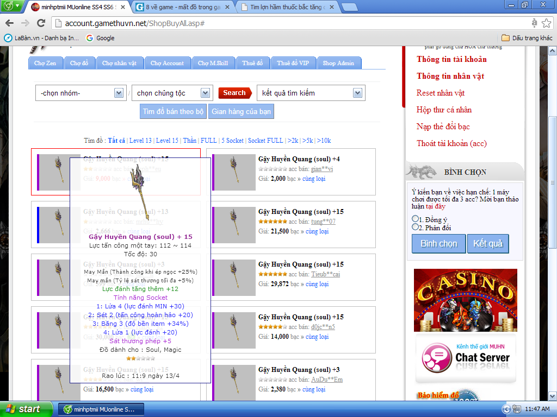557x417 pixels.
Task: Open Nạp thẻ đổi bạc link
Action: [443, 127]
